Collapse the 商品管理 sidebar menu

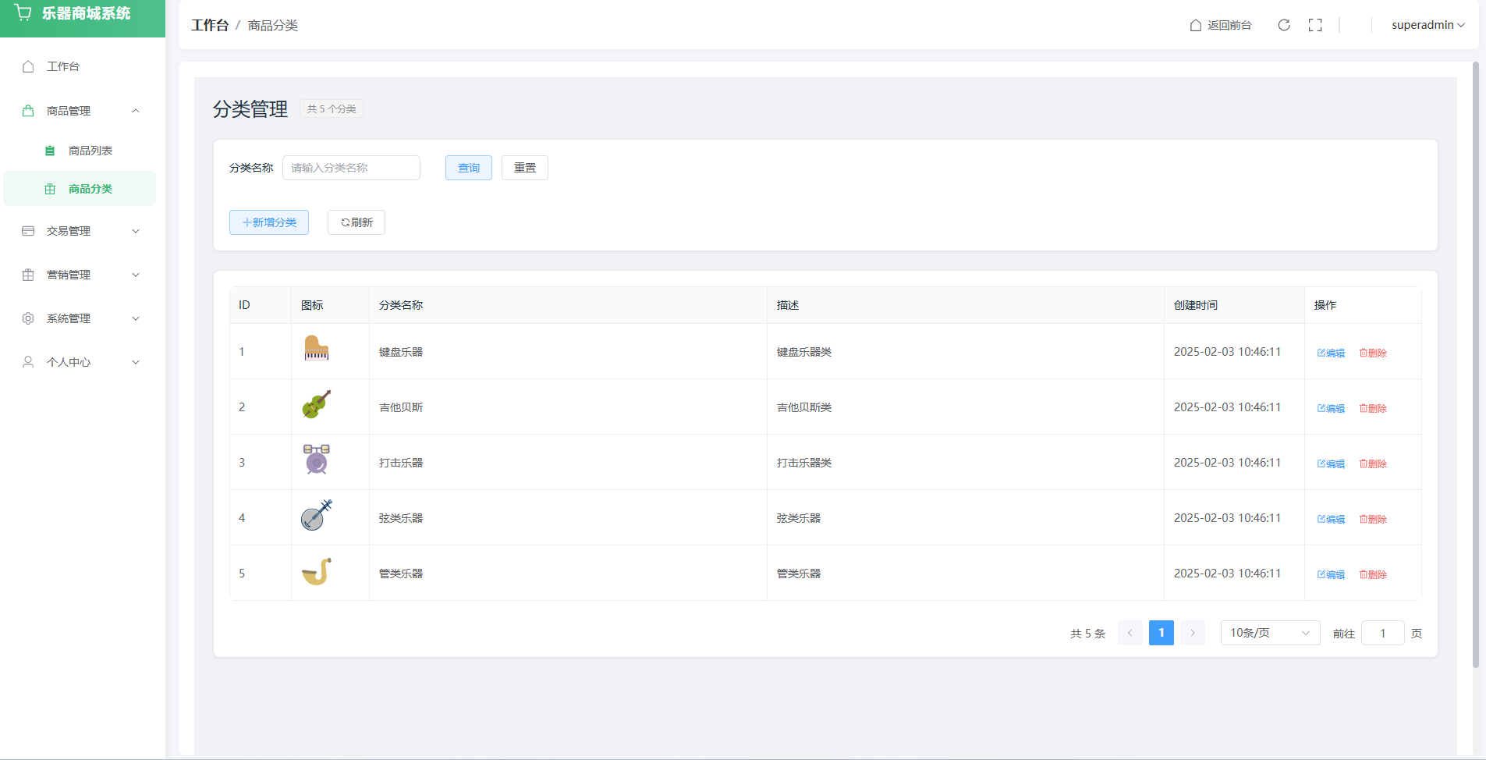tap(82, 111)
